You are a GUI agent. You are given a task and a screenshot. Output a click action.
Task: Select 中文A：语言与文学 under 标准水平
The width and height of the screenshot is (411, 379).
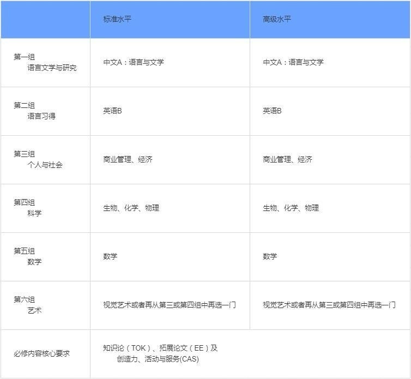pos(134,62)
